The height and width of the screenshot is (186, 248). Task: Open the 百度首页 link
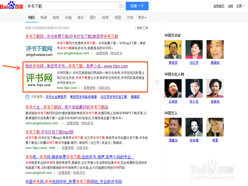tap(219, 6)
